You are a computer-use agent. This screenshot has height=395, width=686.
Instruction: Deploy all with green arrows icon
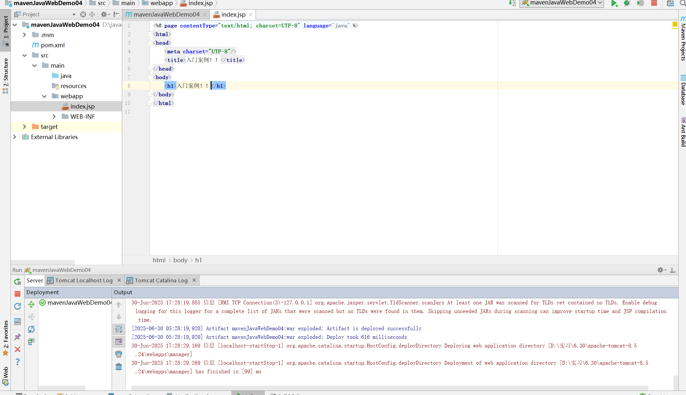(x=31, y=304)
